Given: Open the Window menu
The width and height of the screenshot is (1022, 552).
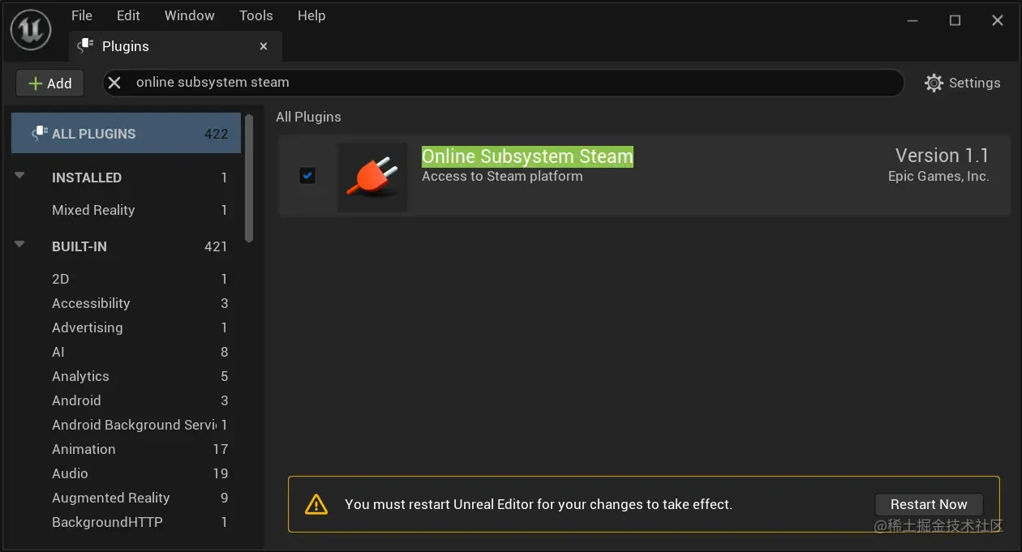Looking at the screenshot, I should pyautogui.click(x=190, y=15).
